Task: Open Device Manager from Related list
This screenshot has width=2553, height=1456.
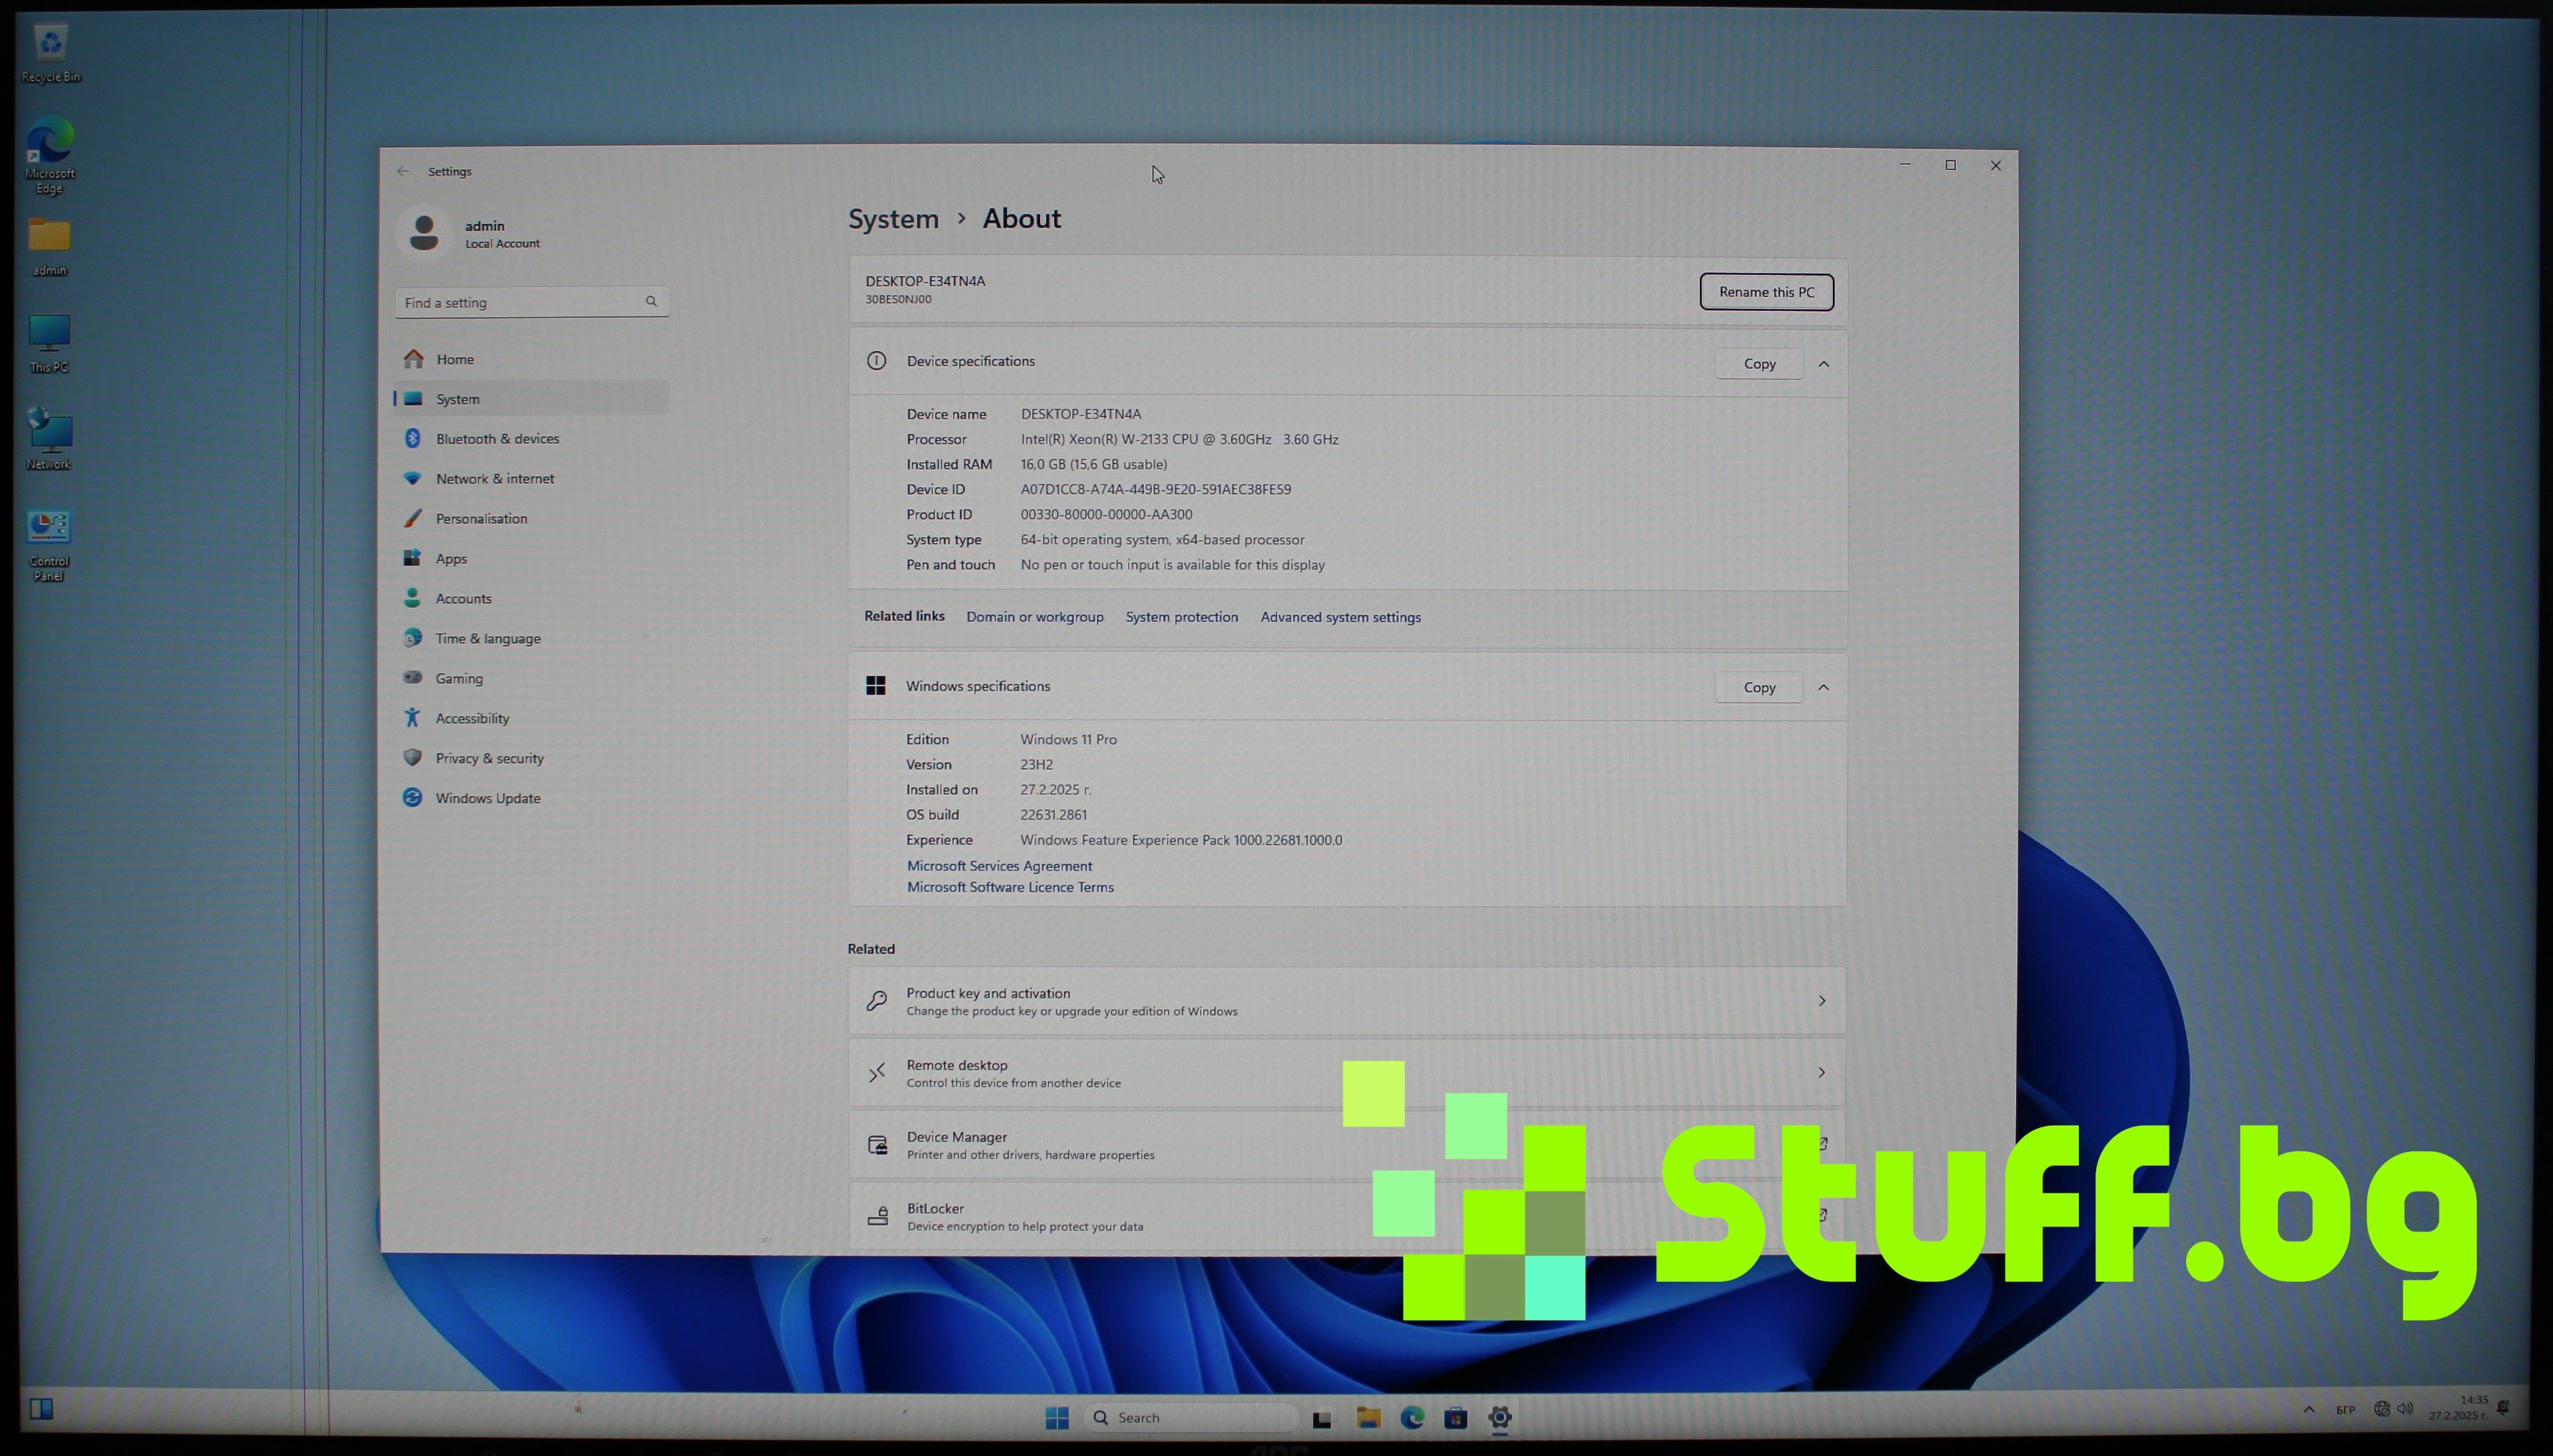Action: pyautogui.click(x=1347, y=1145)
